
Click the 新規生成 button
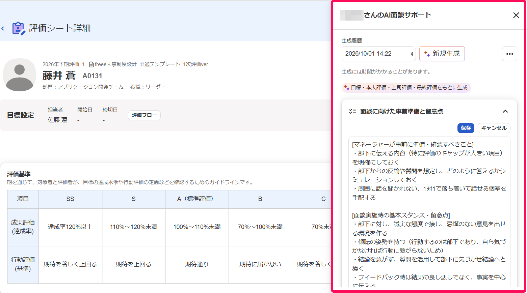(442, 54)
